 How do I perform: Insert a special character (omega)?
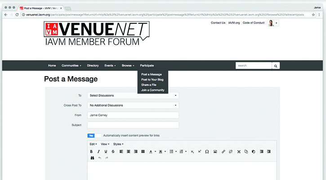click(207, 152)
